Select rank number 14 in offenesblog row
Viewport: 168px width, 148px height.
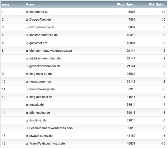click(x=4, y=113)
